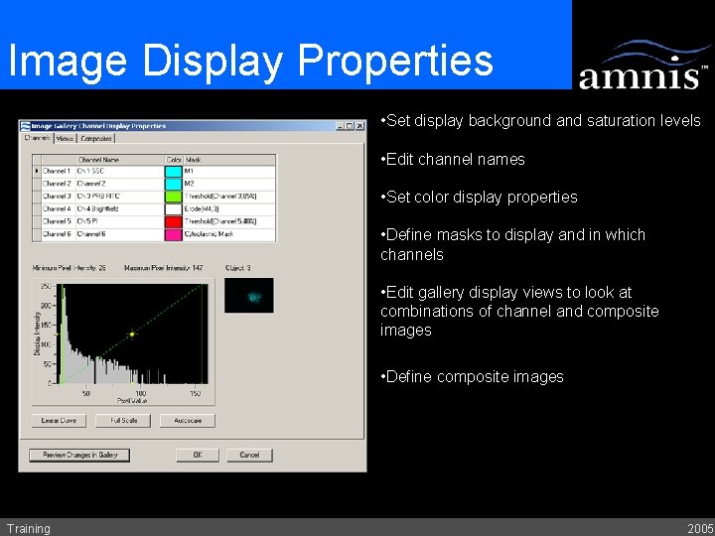Click the Autoscale button
The height and width of the screenshot is (536, 715).
tap(188, 420)
